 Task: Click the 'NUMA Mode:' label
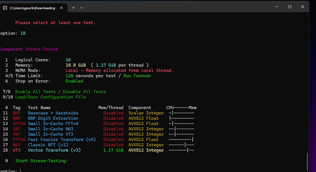click(x=28, y=70)
